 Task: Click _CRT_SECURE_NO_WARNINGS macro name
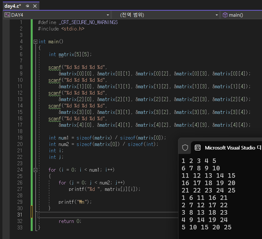click(x=88, y=22)
